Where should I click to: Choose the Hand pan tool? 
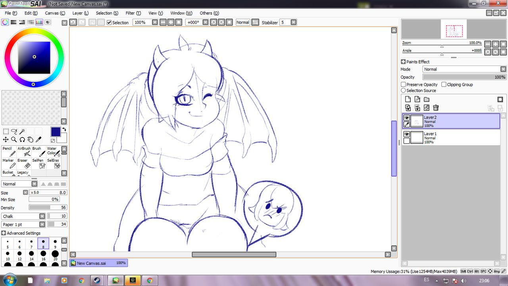30,139
